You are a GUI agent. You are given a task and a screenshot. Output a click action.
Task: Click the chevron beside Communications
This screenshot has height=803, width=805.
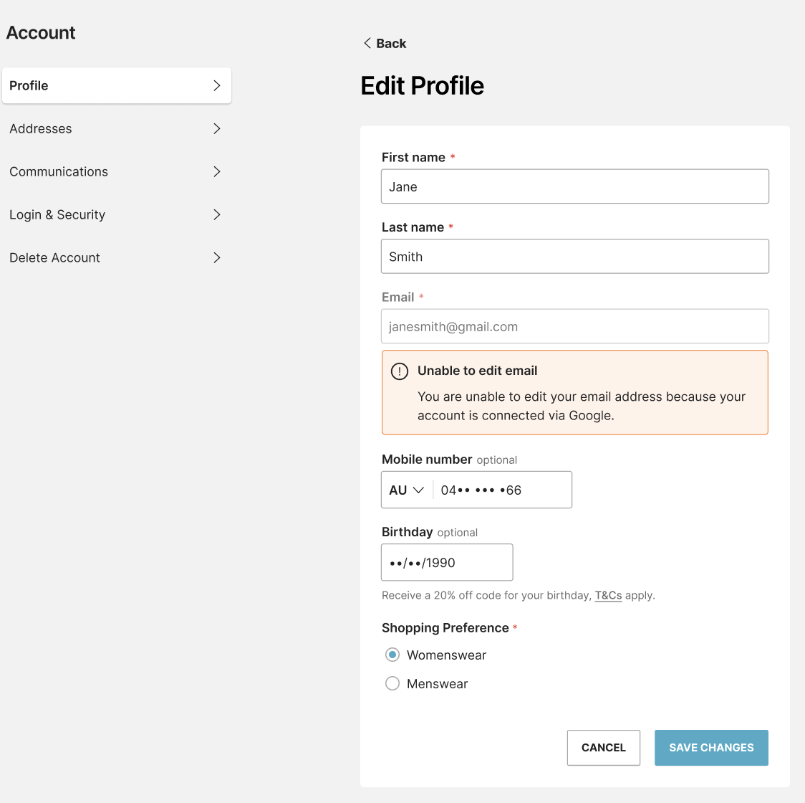point(217,171)
